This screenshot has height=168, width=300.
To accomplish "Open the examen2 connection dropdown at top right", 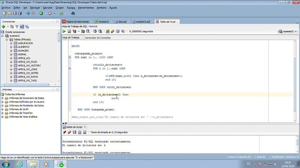I will click(287, 31).
